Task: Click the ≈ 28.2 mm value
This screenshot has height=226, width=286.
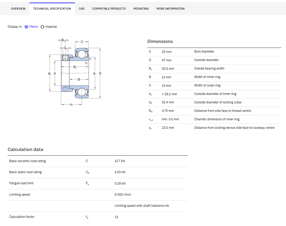Action: [169, 94]
